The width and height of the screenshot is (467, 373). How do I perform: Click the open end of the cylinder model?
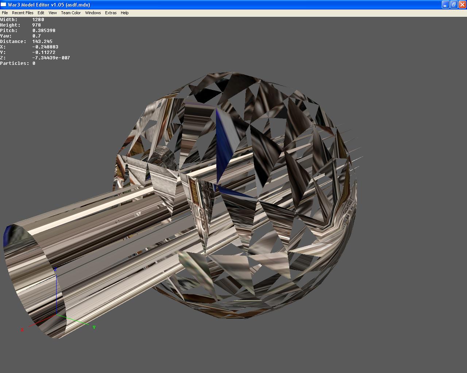tap(27, 280)
